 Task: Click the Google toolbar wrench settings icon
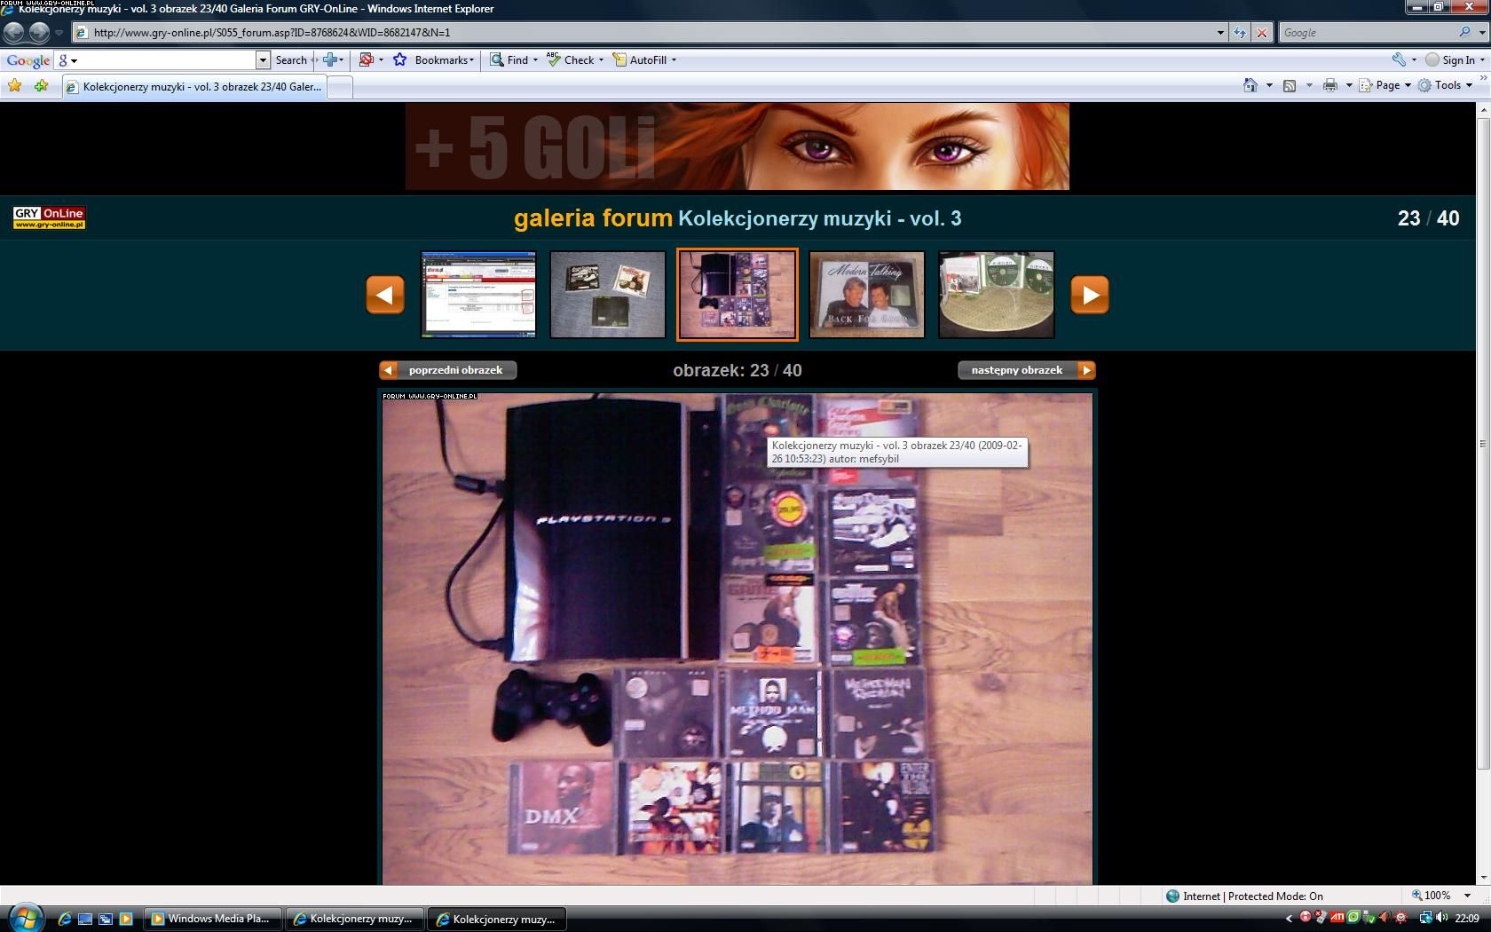[1399, 59]
